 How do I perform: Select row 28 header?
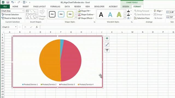[2, 91]
